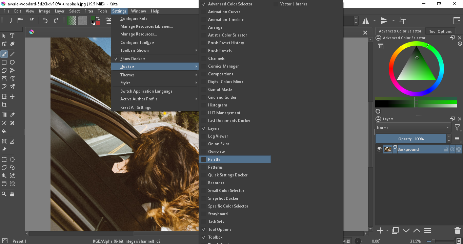The width and height of the screenshot is (463, 244).
Task: Choose Manage Resources Libraries... entry
Action: tap(155, 26)
